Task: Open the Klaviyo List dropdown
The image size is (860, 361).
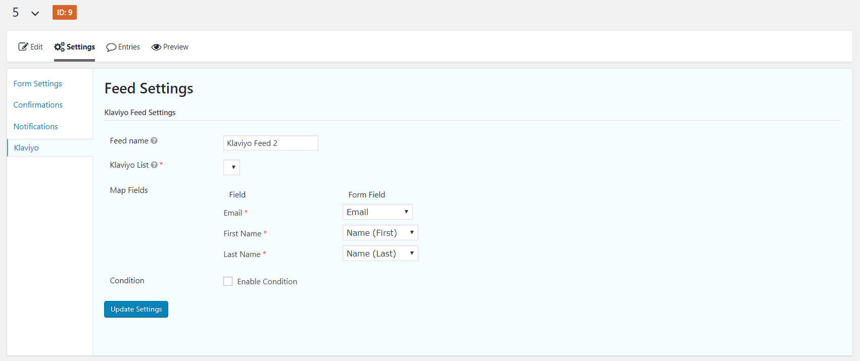Action: [x=231, y=167]
